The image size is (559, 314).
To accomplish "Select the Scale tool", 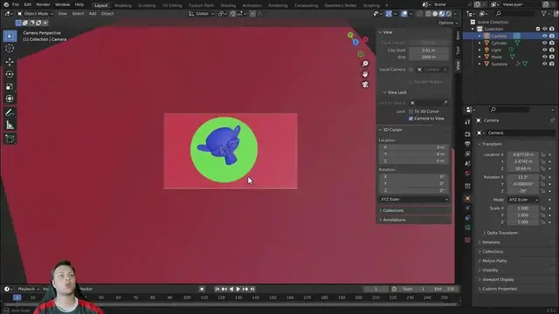I will 10,86.
